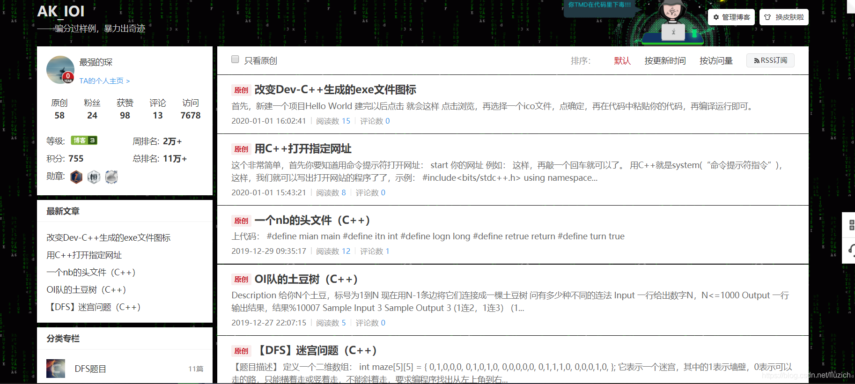Open sidebar latest article 改变Dev-C++生成的exe文件图标

click(109, 238)
